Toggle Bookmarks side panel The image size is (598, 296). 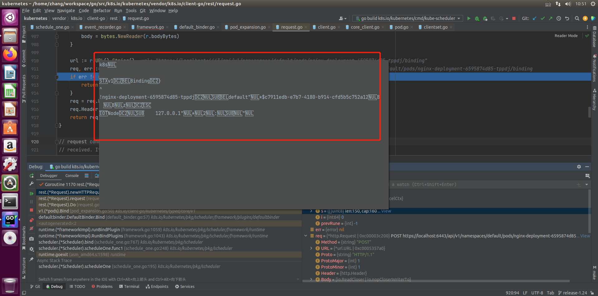[24, 238]
